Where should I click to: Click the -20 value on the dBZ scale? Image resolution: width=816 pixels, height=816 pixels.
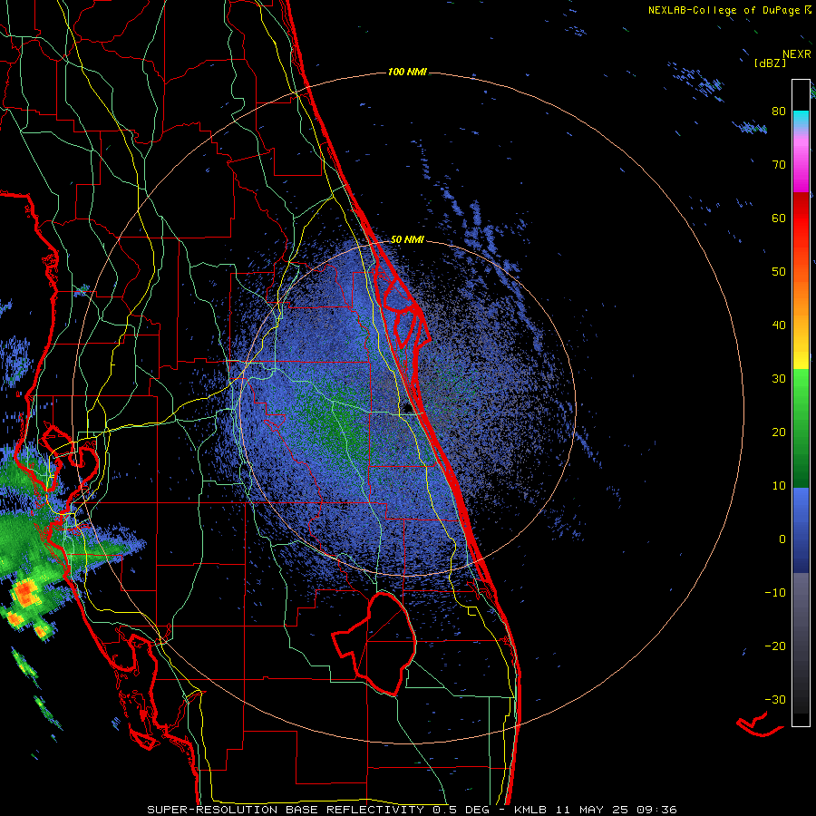pyautogui.click(x=775, y=646)
